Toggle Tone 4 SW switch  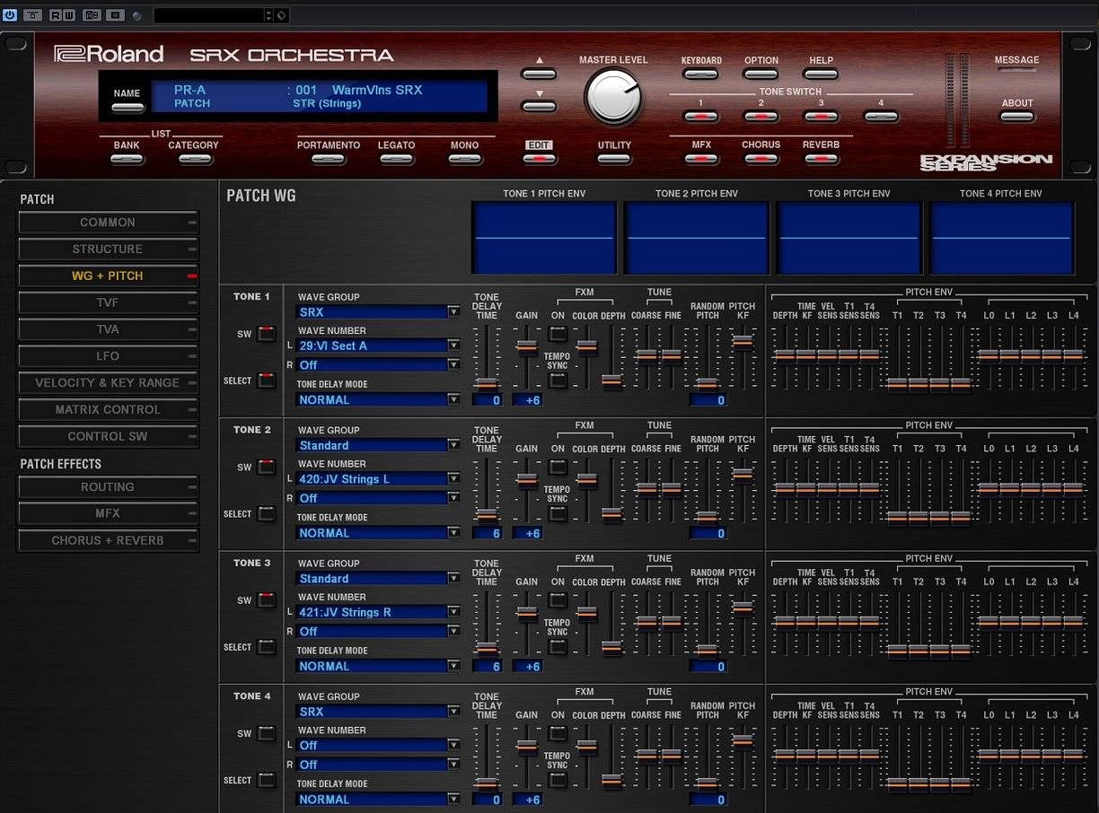(267, 733)
